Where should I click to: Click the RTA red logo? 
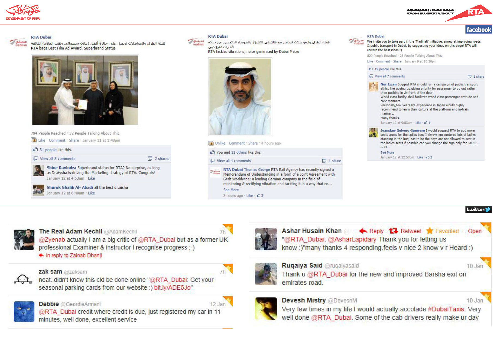(x=468, y=13)
